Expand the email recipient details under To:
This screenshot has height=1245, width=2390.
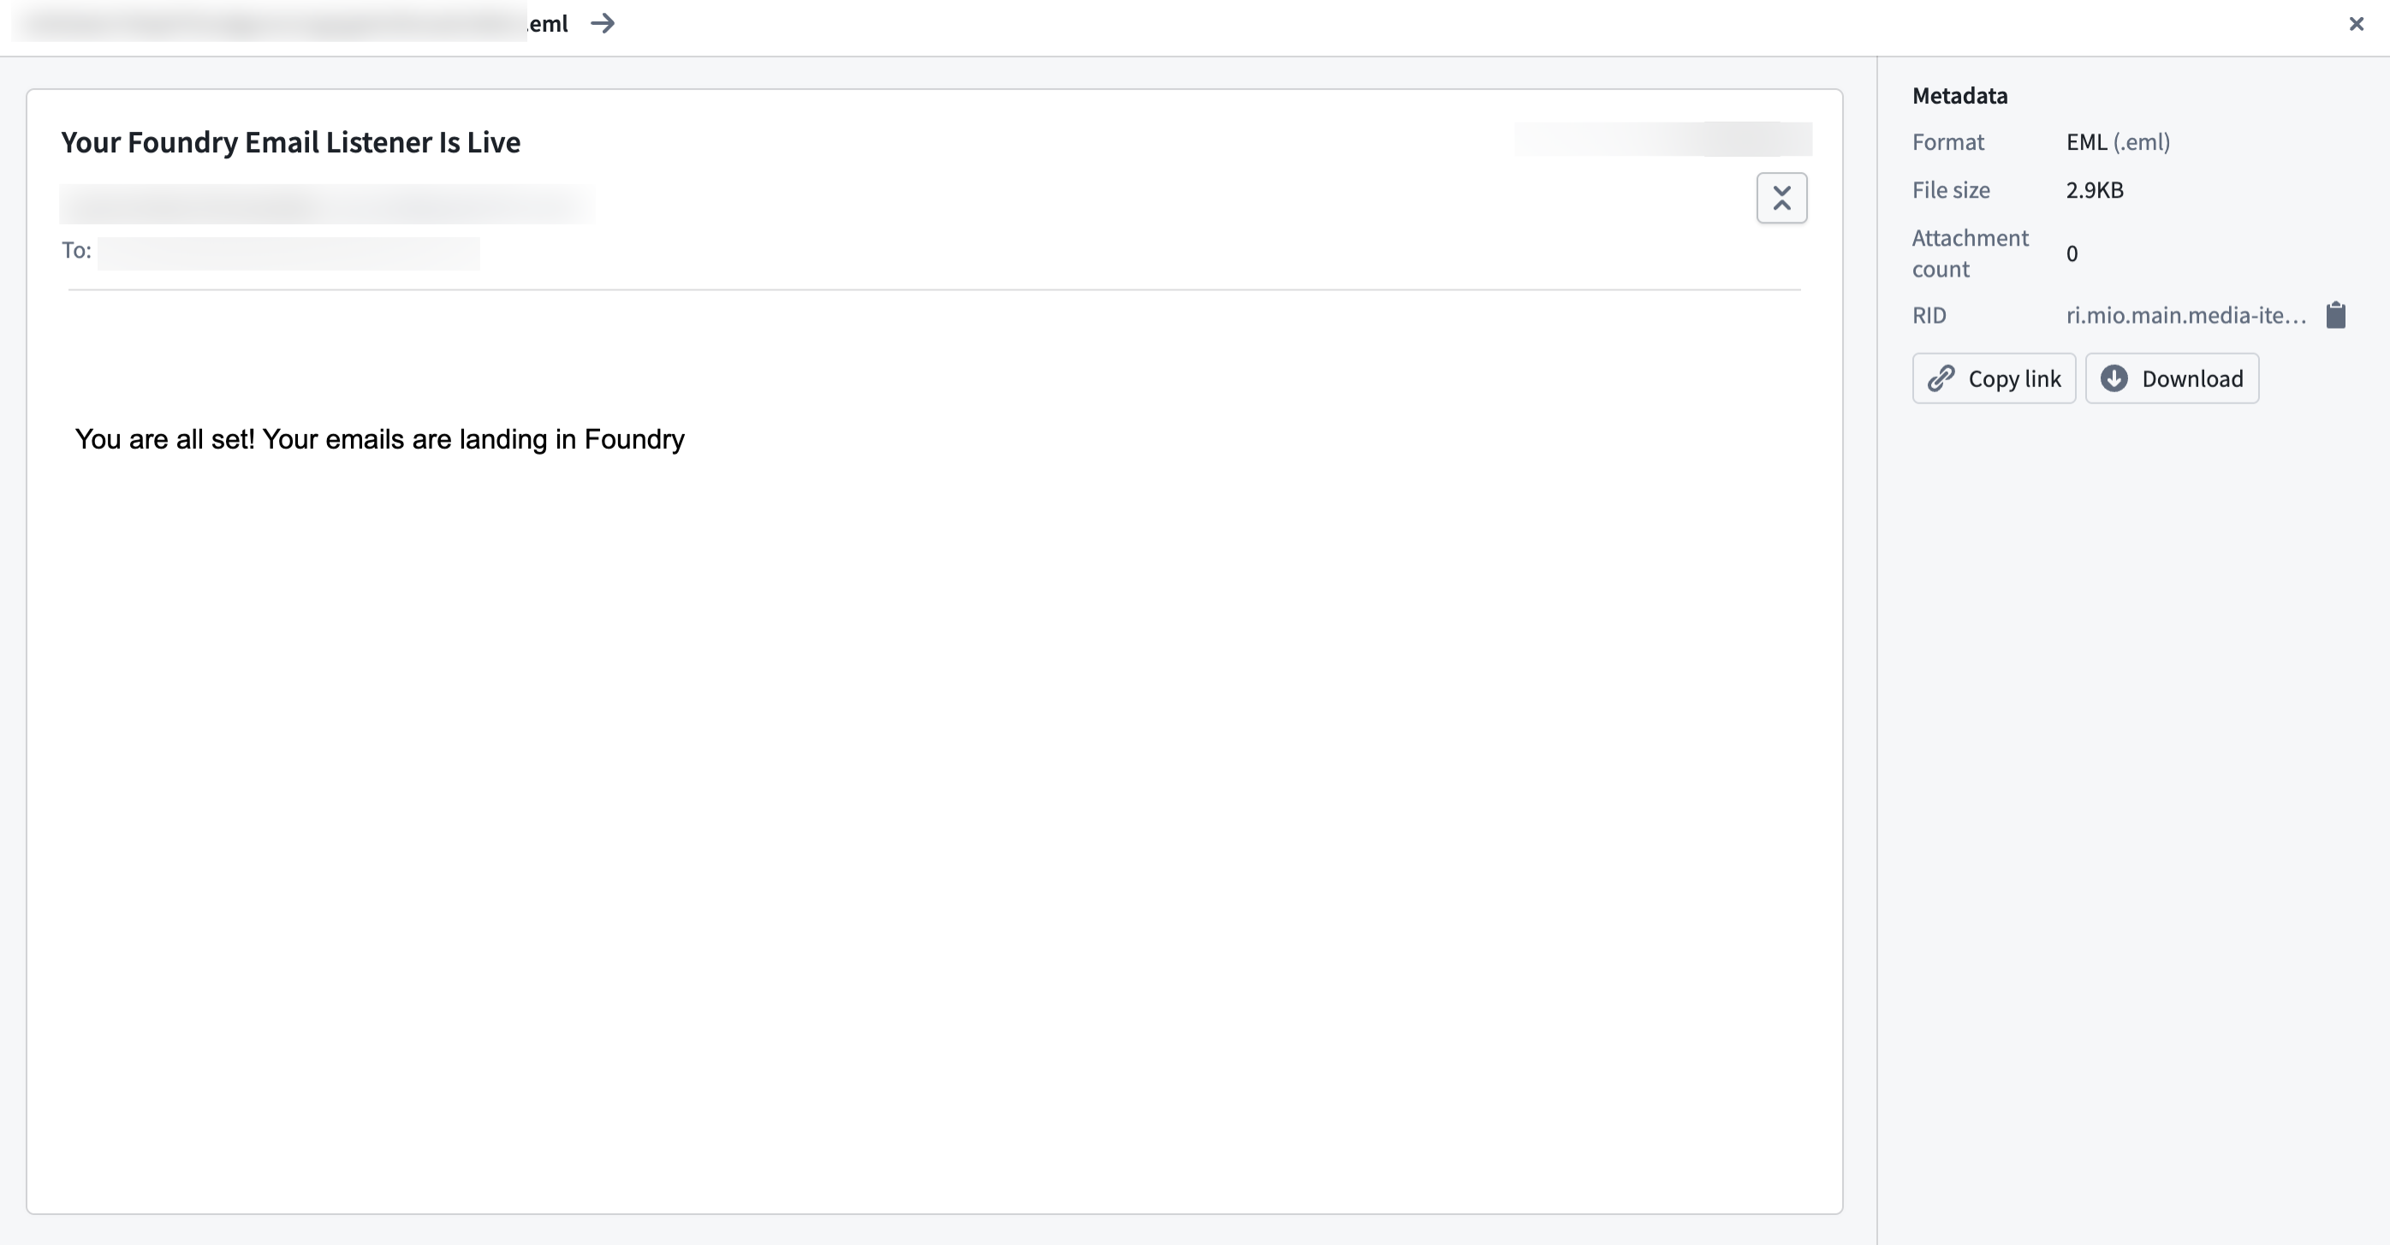288,251
